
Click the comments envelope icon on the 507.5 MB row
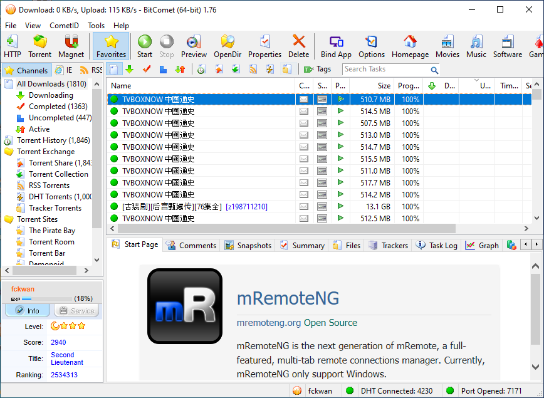coord(303,123)
